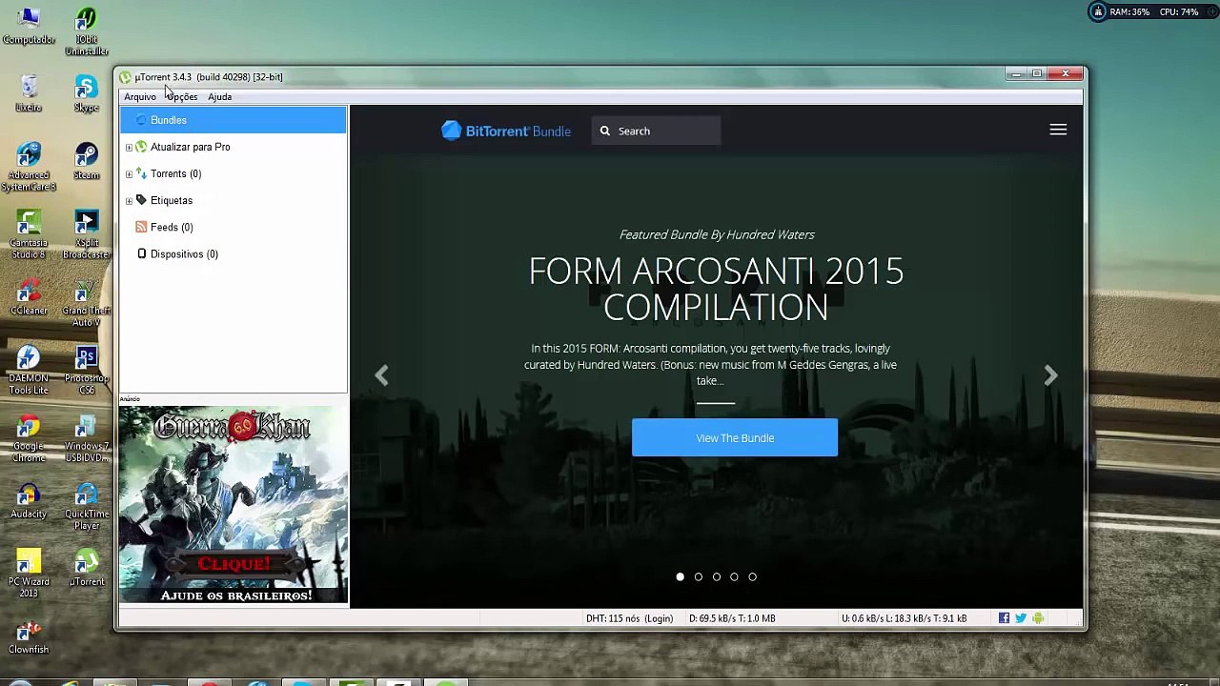The image size is (1220, 686).
Task: Open Grand Theft Auto V desktop icon
Action: 86,303
